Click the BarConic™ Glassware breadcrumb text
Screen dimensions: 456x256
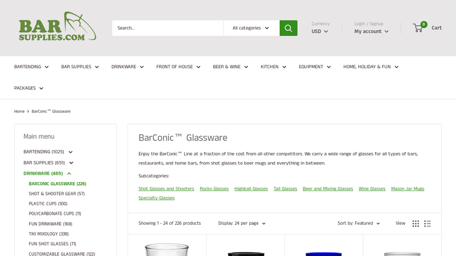[x=51, y=111]
